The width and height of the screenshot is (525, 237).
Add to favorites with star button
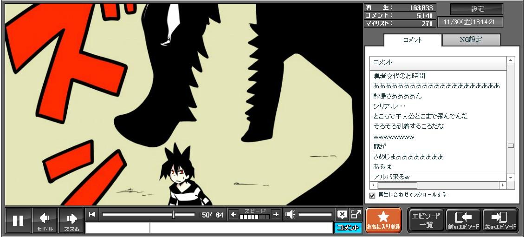tap(383, 220)
